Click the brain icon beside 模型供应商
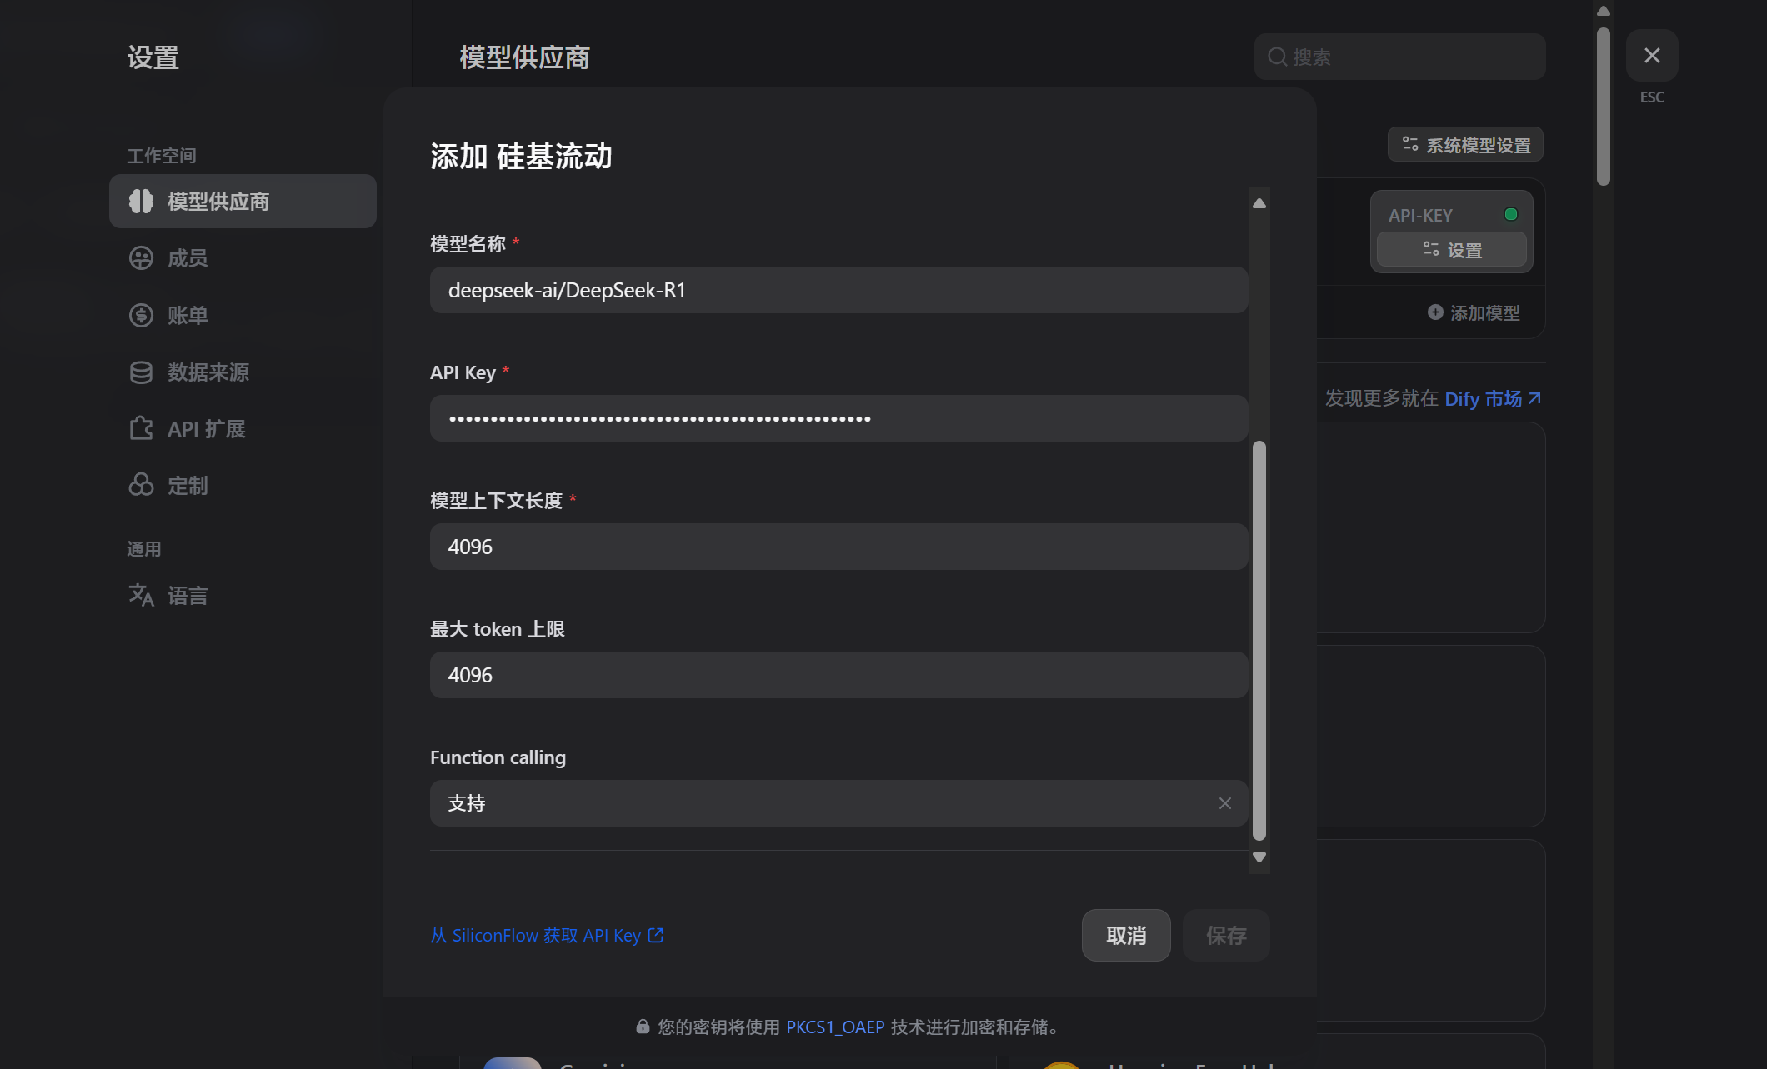This screenshot has width=1767, height=1069. 141,201
